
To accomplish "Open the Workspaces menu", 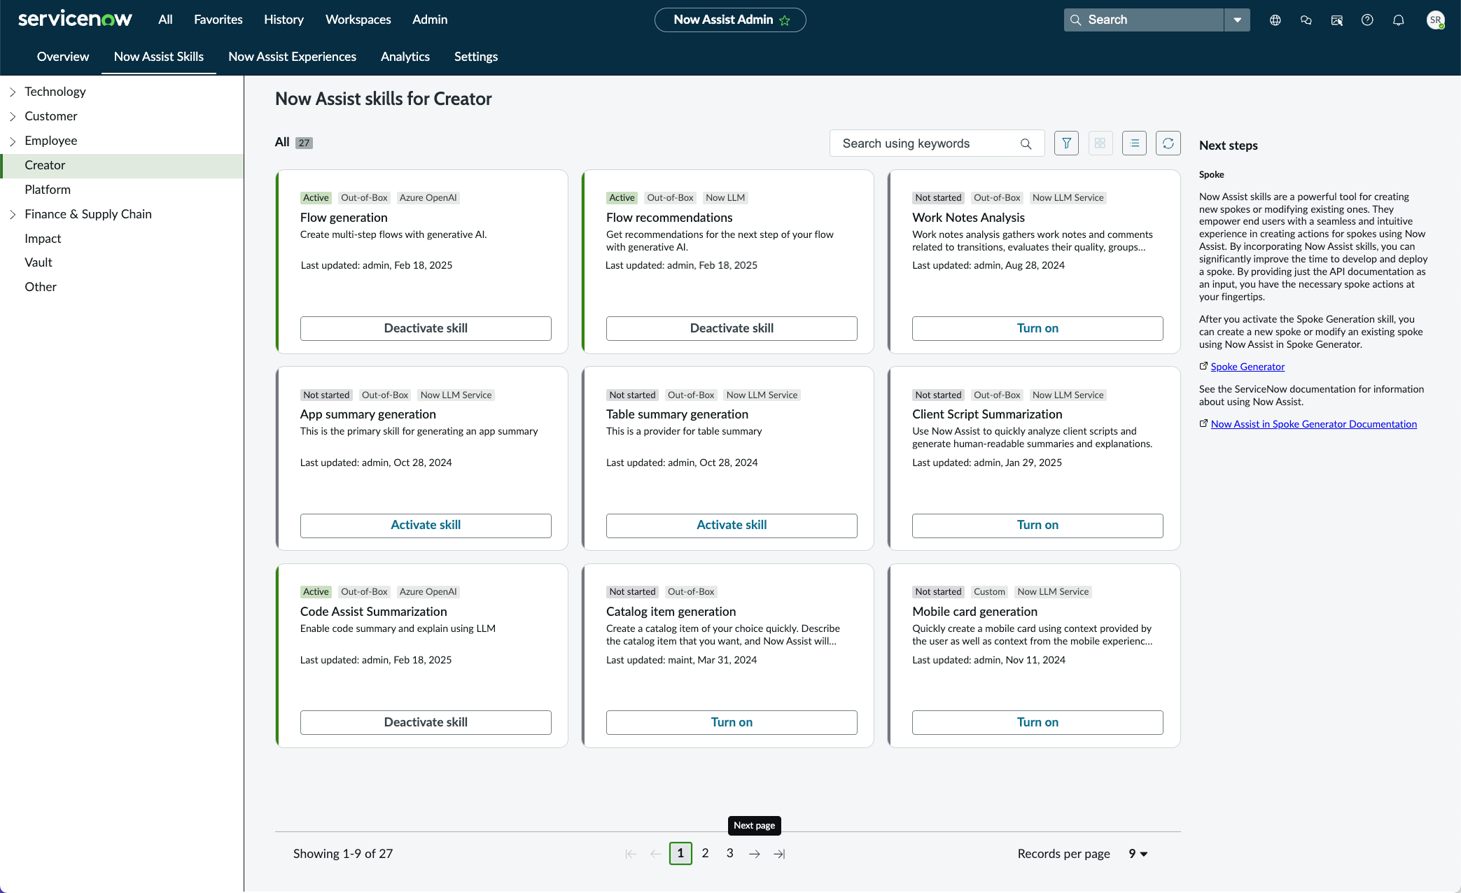I will [x=358, y=20].
